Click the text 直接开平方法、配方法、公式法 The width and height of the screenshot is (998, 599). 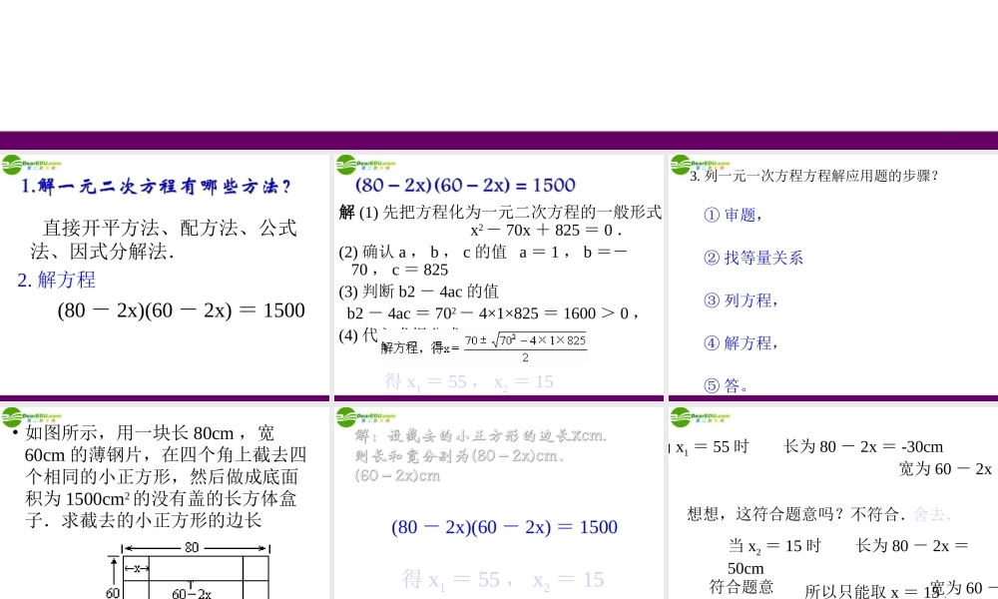(x=164, y=240)
